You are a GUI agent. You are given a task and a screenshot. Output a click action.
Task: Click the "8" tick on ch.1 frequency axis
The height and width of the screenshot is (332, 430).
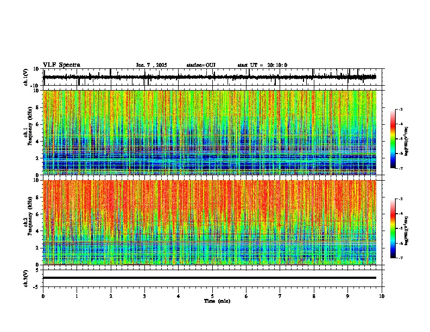coord(38,107)
